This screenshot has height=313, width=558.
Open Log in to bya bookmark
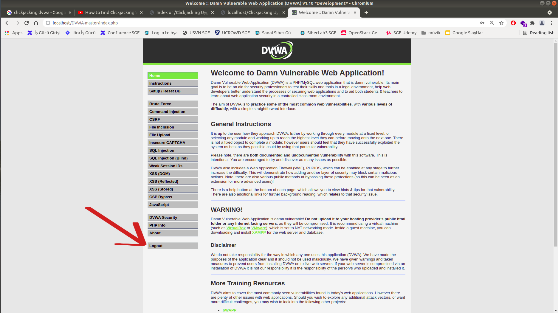tap(161, 33)
